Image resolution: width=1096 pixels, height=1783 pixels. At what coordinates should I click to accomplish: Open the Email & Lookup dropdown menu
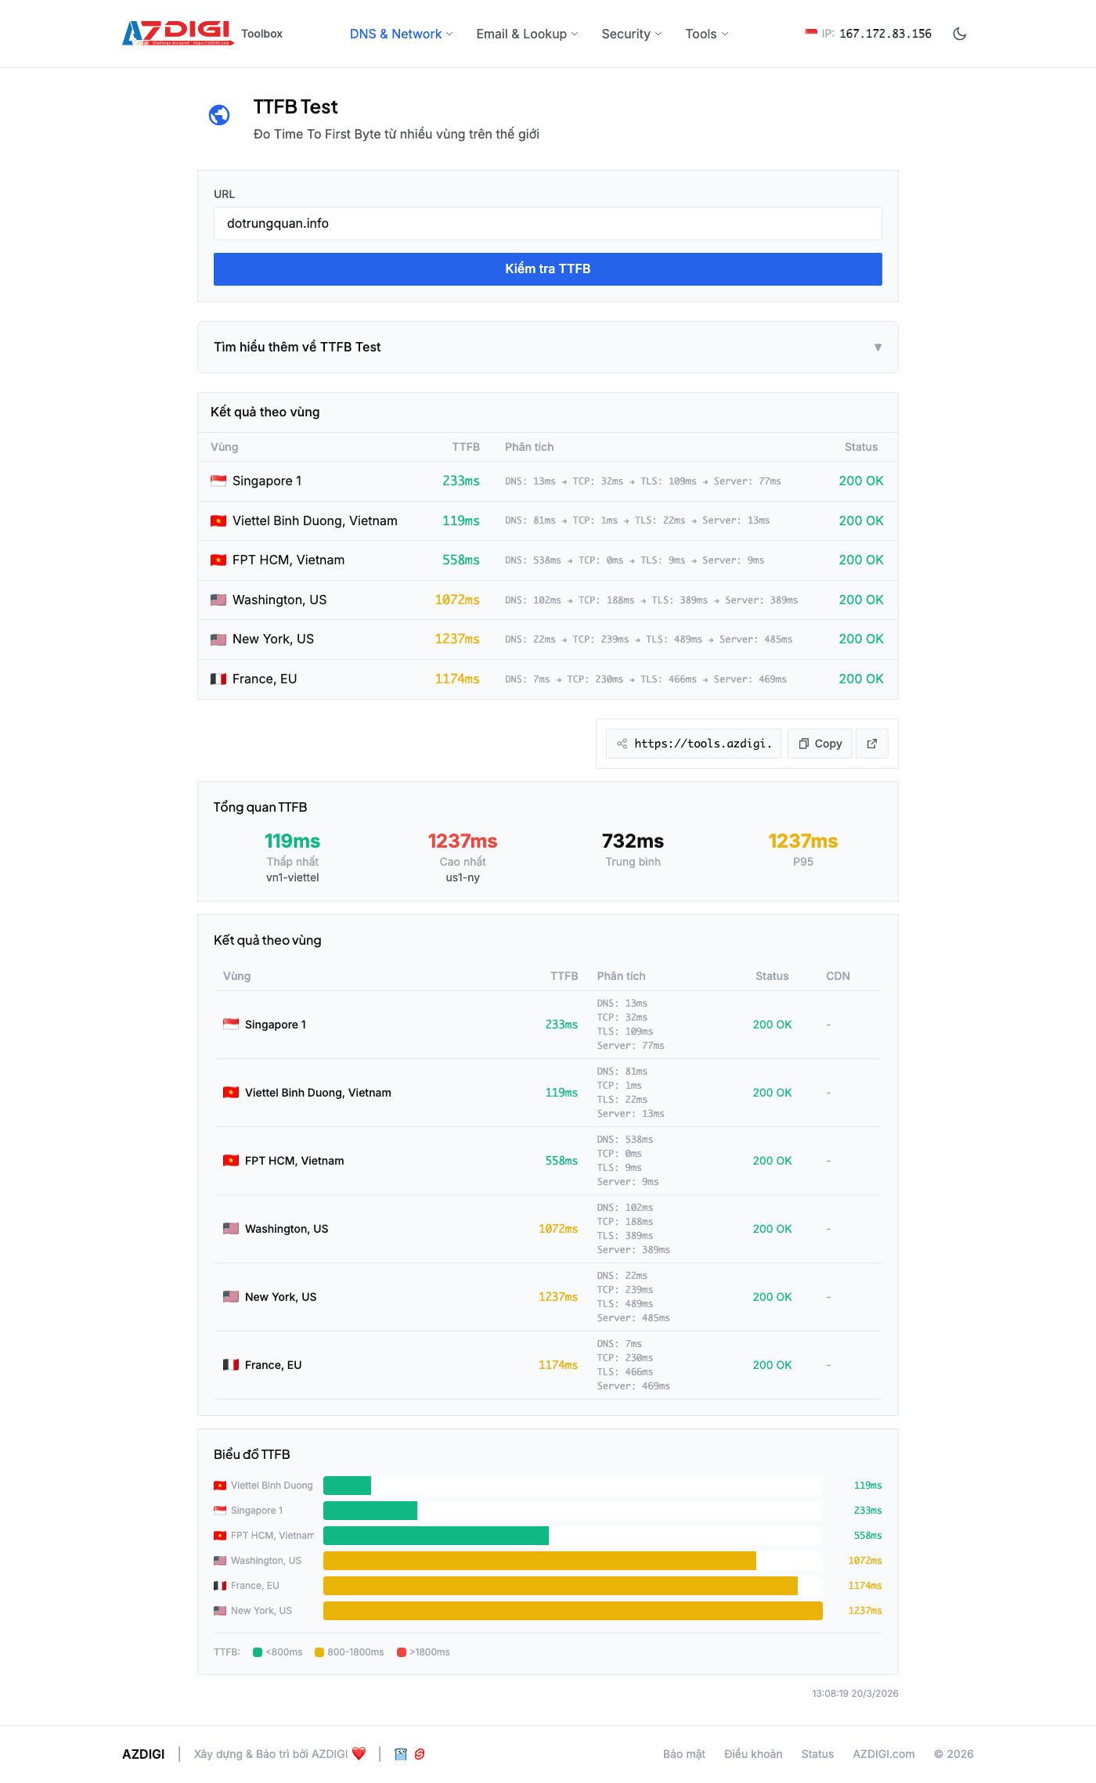(527, 34)
